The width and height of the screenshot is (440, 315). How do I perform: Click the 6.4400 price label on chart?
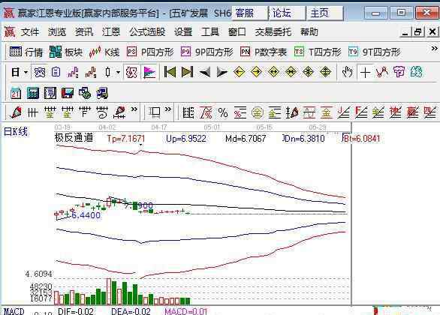86,215
